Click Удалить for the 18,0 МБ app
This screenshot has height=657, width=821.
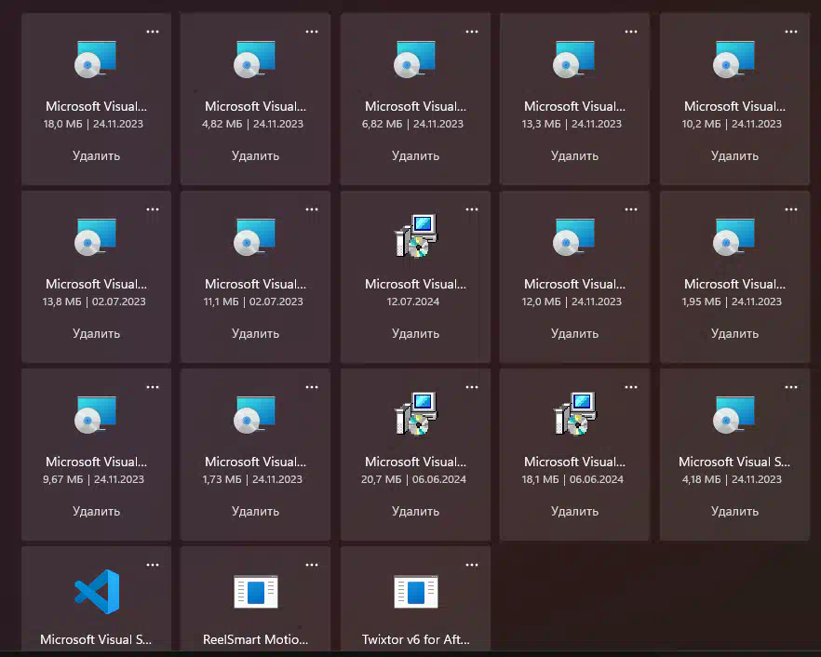click(x=97, y=156)
